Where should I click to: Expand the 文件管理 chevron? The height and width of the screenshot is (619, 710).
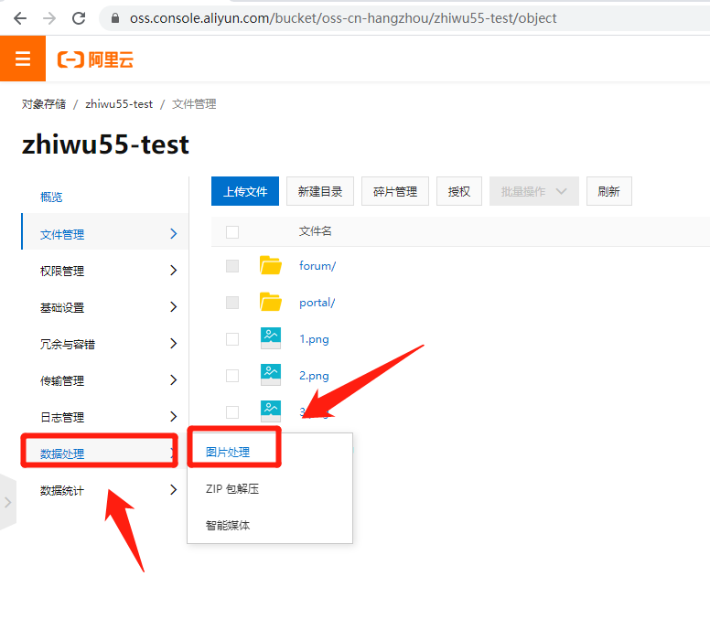174,233
